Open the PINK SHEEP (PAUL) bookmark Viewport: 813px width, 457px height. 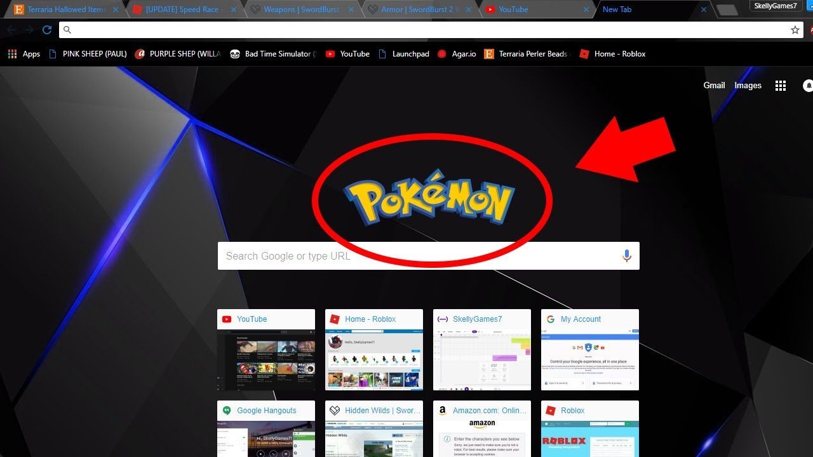coord(88,54)
